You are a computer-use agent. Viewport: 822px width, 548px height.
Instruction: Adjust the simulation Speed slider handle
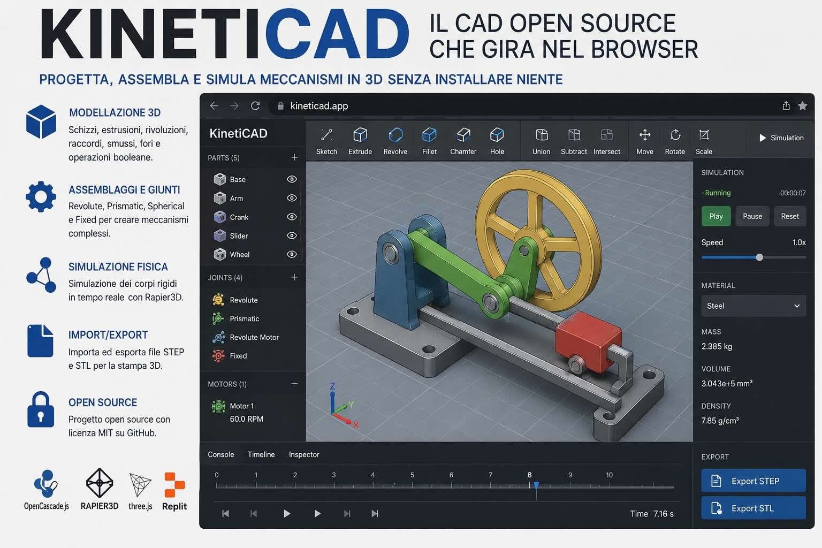tap(759, 257)
